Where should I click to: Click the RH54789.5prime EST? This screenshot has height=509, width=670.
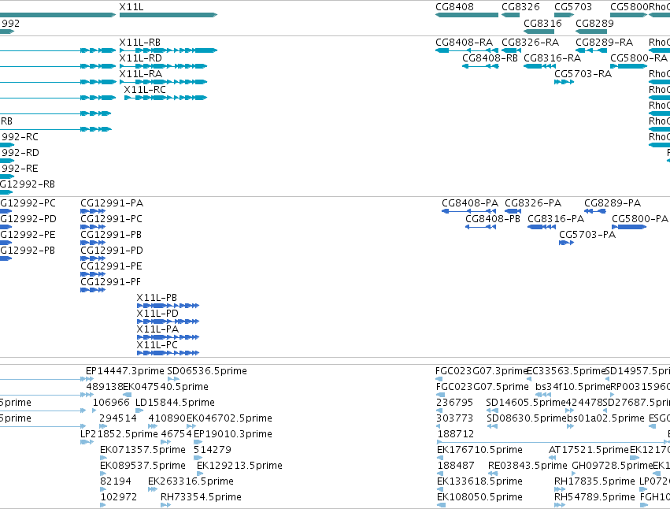pos(560,506)
